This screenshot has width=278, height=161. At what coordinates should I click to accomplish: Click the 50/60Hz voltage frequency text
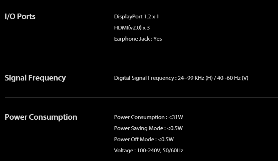pyautogui.click(x=173, y=151)
